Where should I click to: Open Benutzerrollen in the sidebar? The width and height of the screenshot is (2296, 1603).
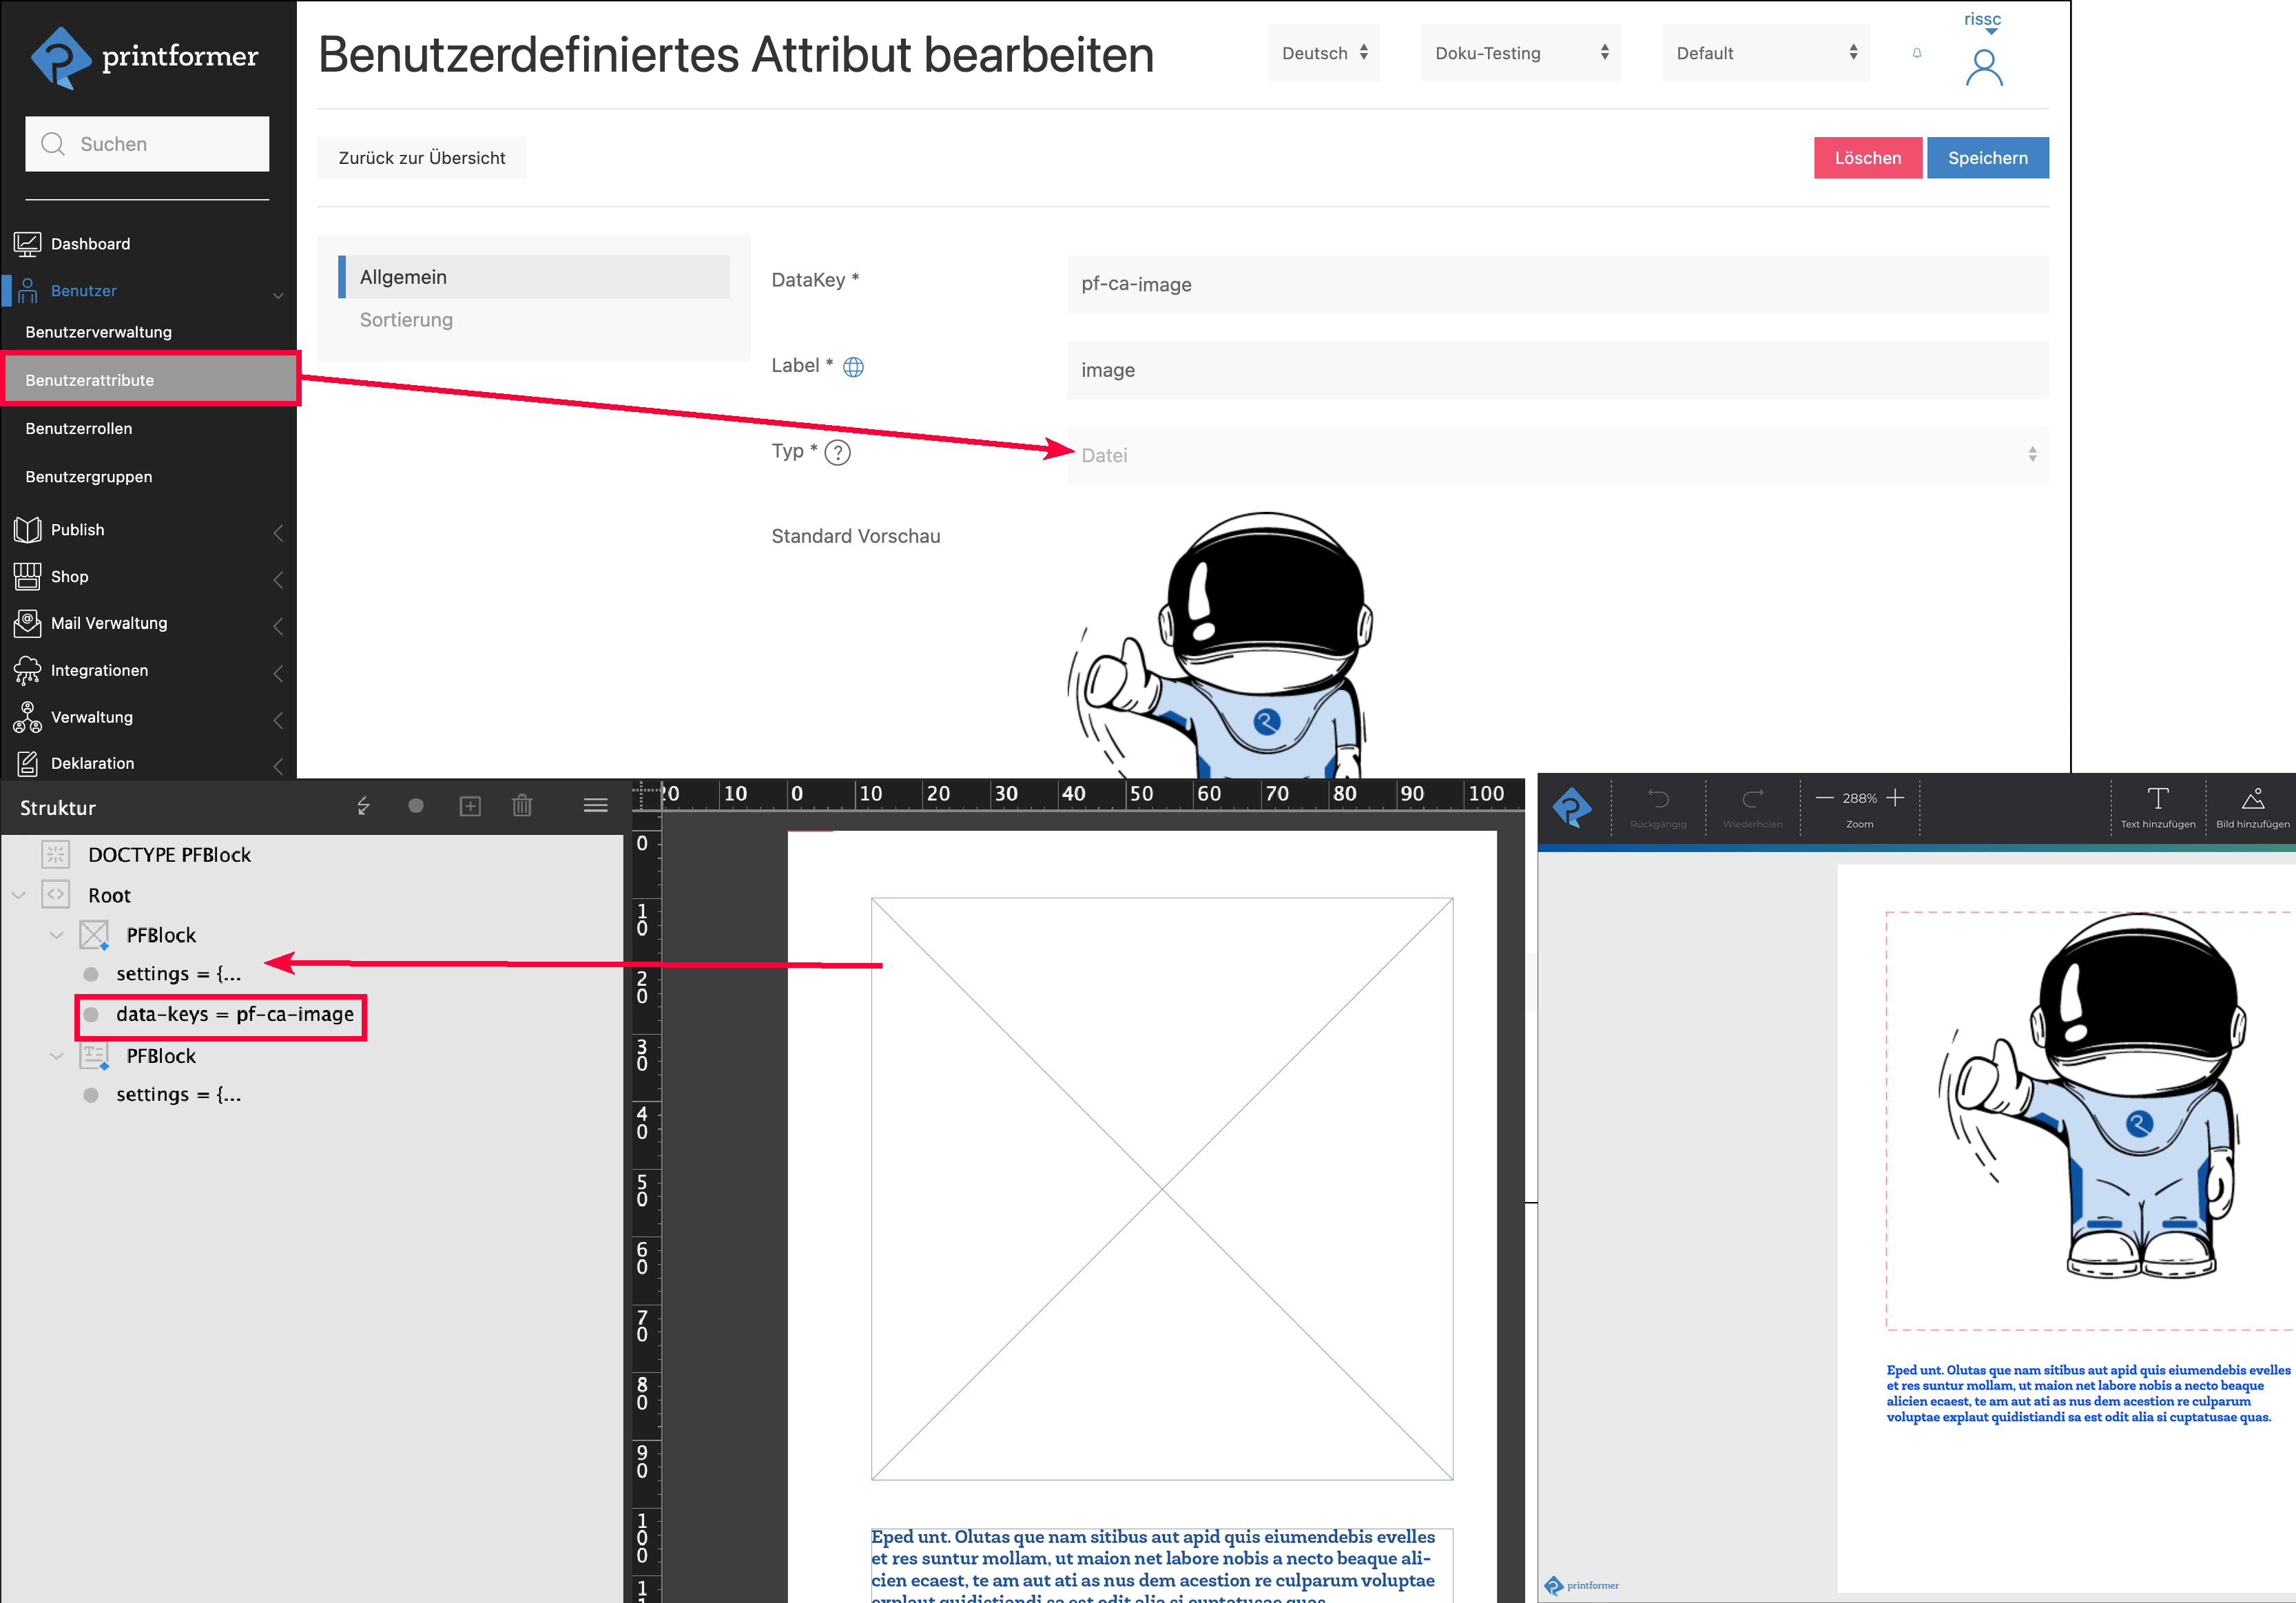79,428
